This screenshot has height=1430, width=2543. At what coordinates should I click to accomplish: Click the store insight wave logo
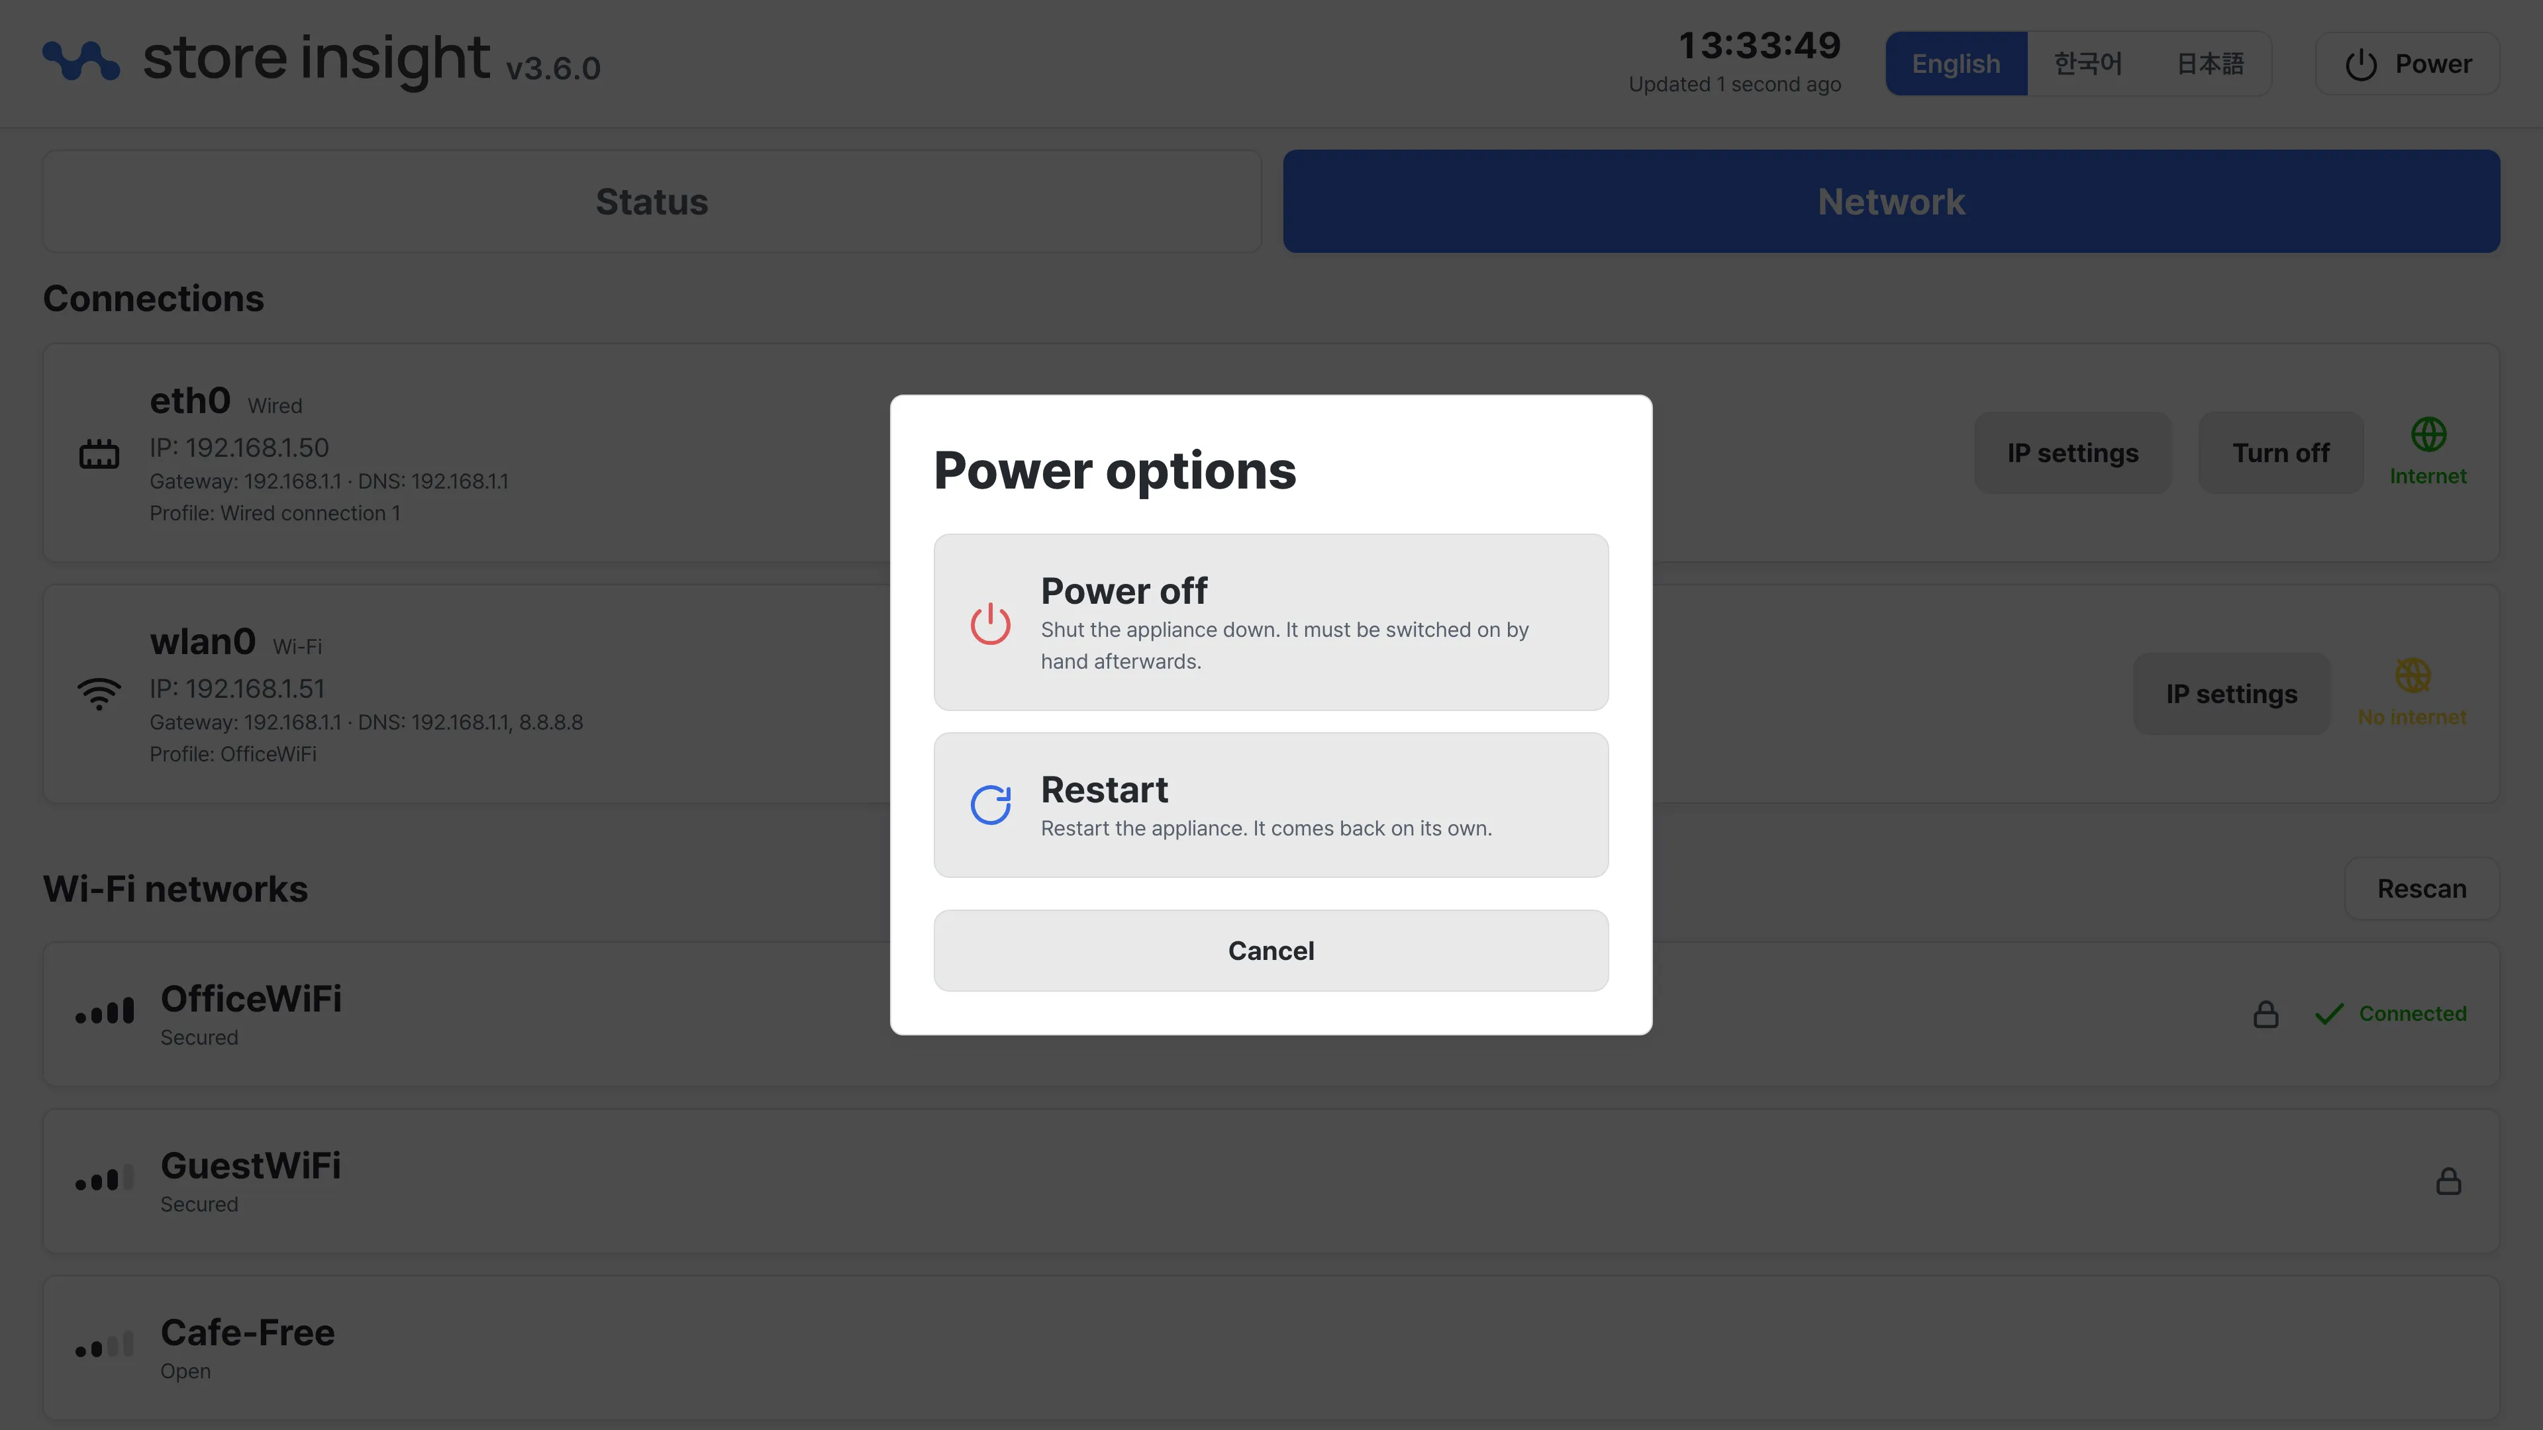tap(81, 60)
